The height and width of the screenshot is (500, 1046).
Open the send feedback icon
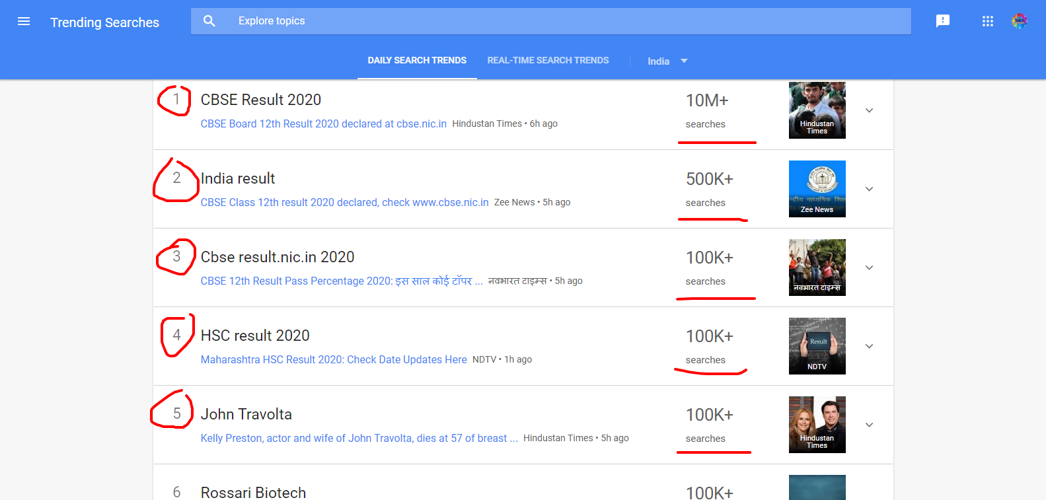point(943,21)
